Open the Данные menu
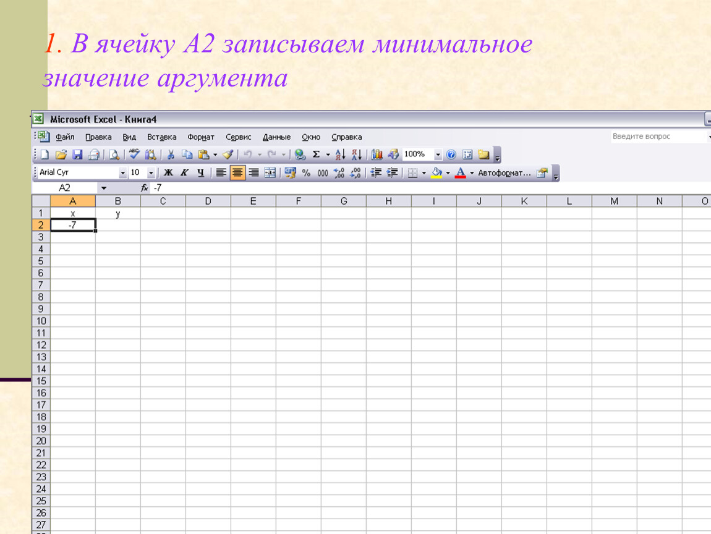The height and width of the screenshot is (534, 711). coord(276,137)
